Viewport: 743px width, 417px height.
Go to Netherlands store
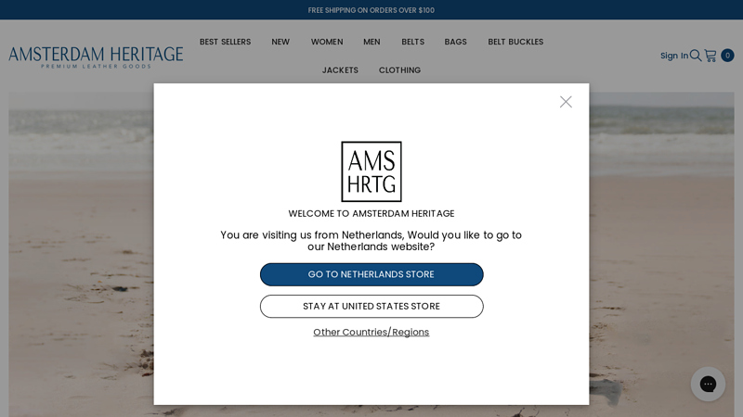pyautogui.click(x=371, y=274)
